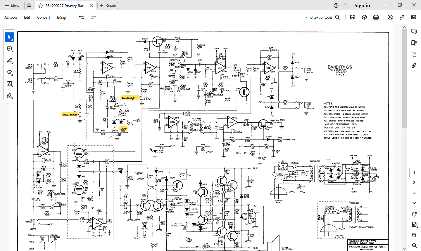Zoom in on the schematic
This screenshot has height=251, width=421.
click(x=414, y=235)
